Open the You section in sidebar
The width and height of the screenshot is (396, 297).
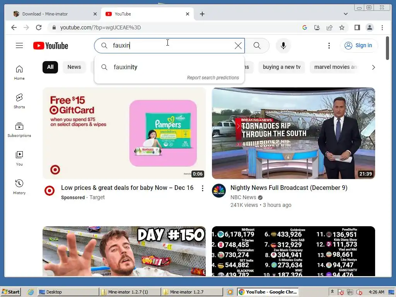[19, 159]
